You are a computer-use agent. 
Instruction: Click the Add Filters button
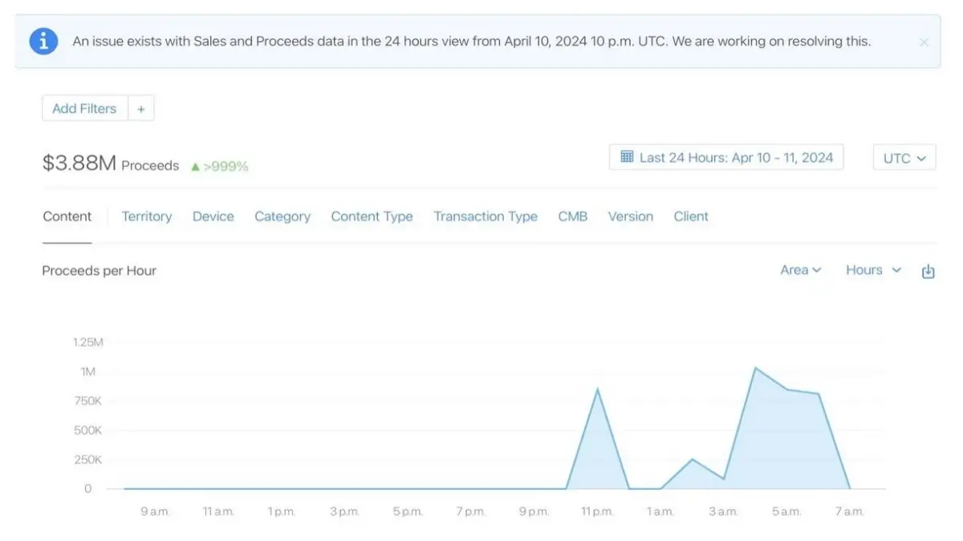point(83,107)
